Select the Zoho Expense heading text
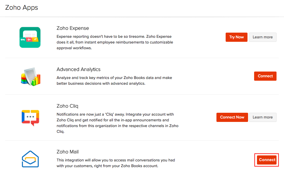This screenshot has height=178, width=284. [73, 28]
